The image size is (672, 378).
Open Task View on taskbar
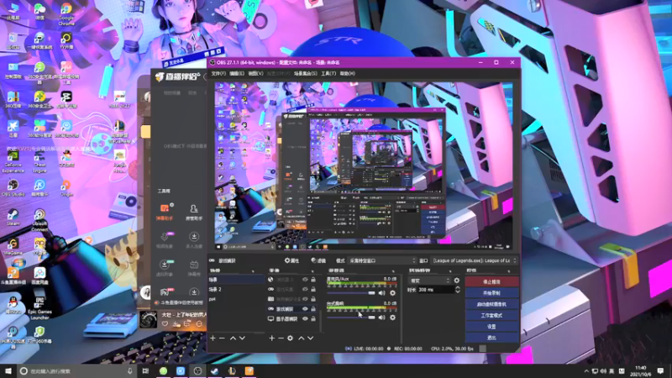pos(145,371)
